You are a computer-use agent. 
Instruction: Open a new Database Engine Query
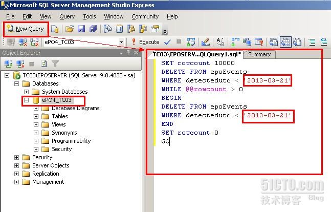point(55,29)
